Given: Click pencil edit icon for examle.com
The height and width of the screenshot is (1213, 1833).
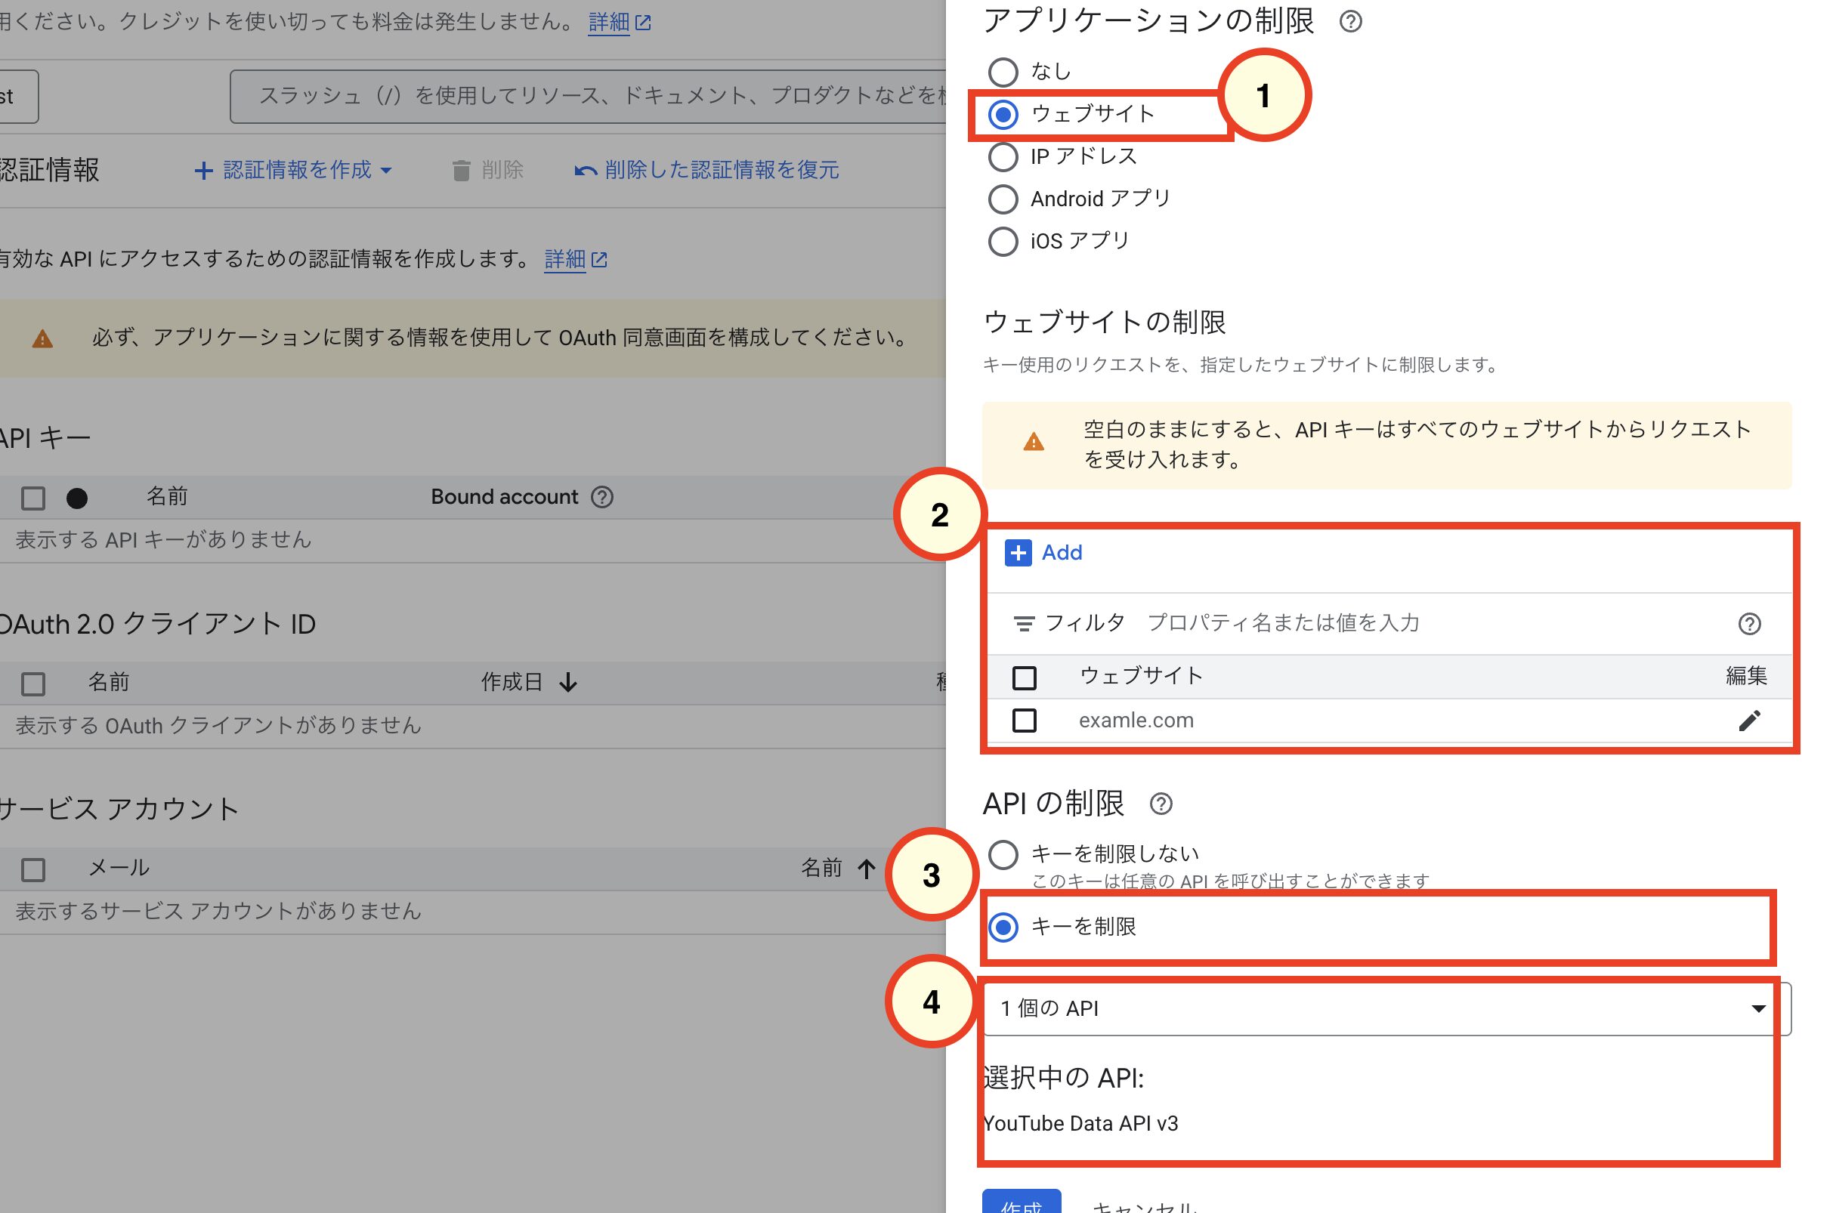Looking at the screenshot, I should pyautogui.click(x=1748, y=721).
